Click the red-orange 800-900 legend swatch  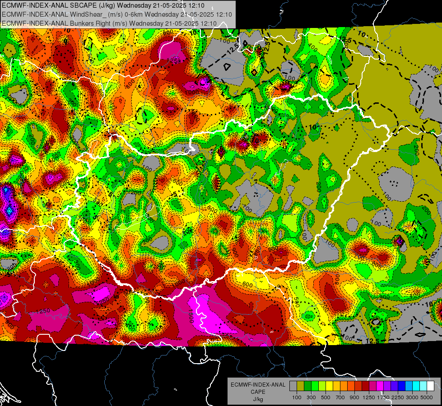[x=351, y=386]
